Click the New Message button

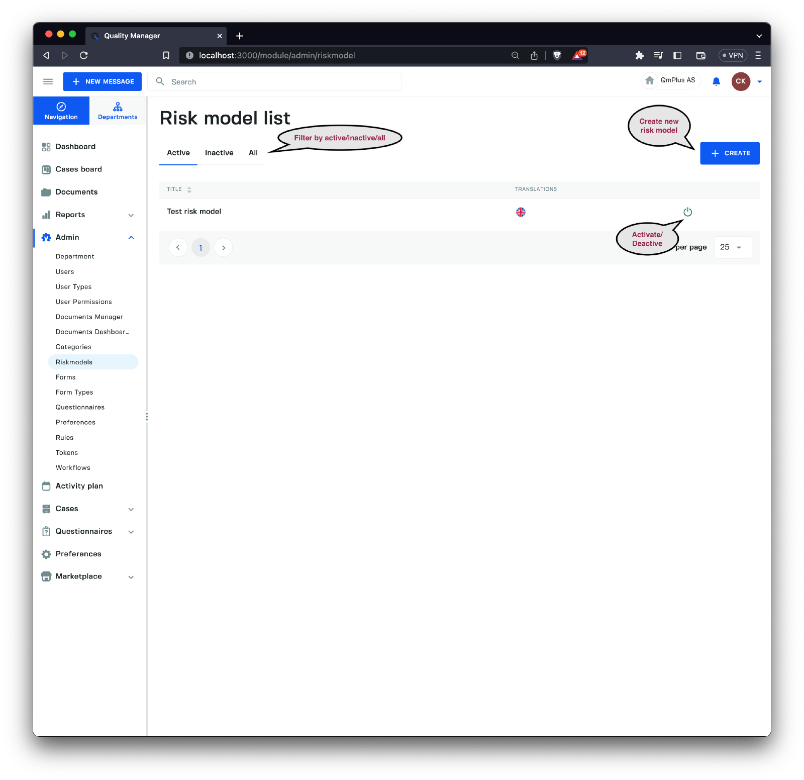tap(103, 81)
